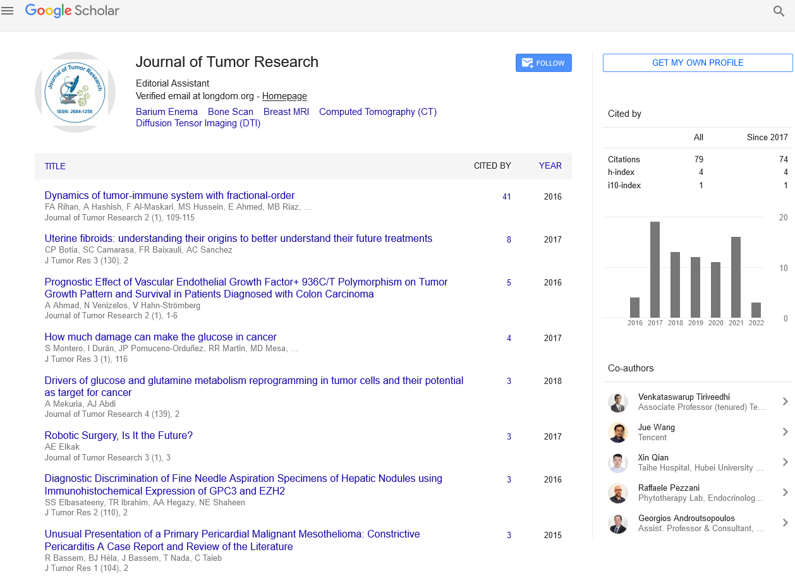795x576 pixels.
Task: Expand co-author Venkataswarup Tiriveedhi chevron
Action: coord(785,402)
